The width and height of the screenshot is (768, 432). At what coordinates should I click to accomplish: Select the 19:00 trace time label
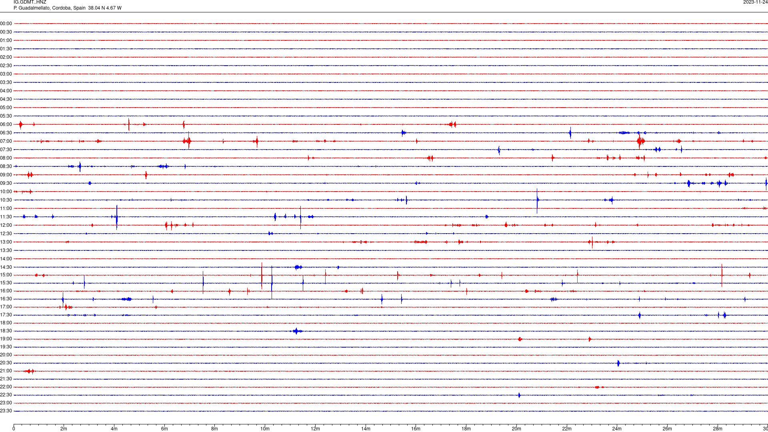pyautogui.click(x=6, y=339)
